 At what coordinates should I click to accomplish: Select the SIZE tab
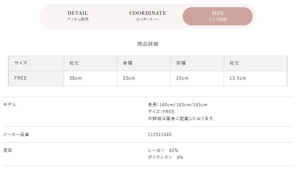pos(218,16)
